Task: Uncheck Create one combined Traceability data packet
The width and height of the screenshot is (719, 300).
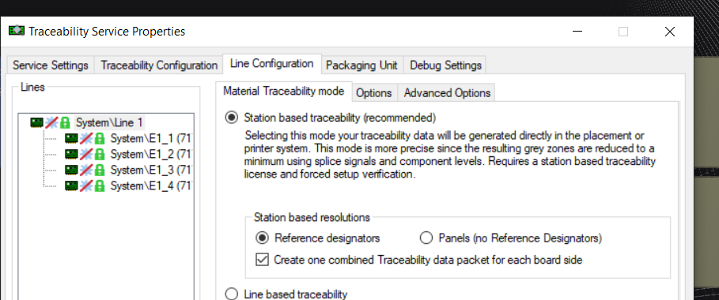Action: click(x=263, y=260)
